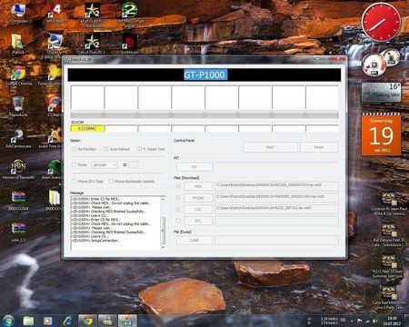
Task: Click the orange calendar gadget showing 19
Action: [382, 134]
